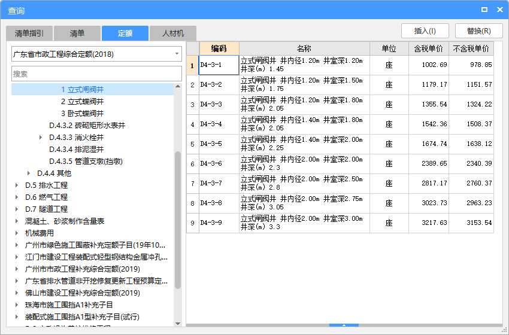Expand 广东省排水管道非开挖修复更新工程 node
This screenshot has width=509, height=335.
17,281
